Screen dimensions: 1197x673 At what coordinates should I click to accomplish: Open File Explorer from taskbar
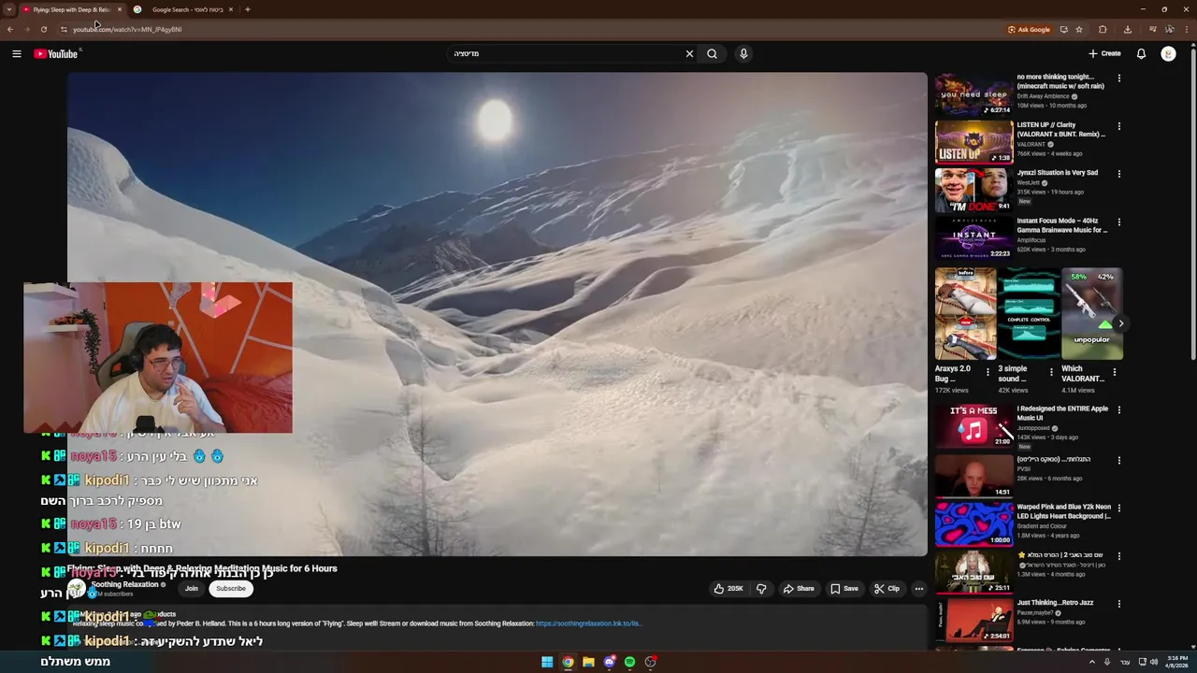[x=588, y=662]
